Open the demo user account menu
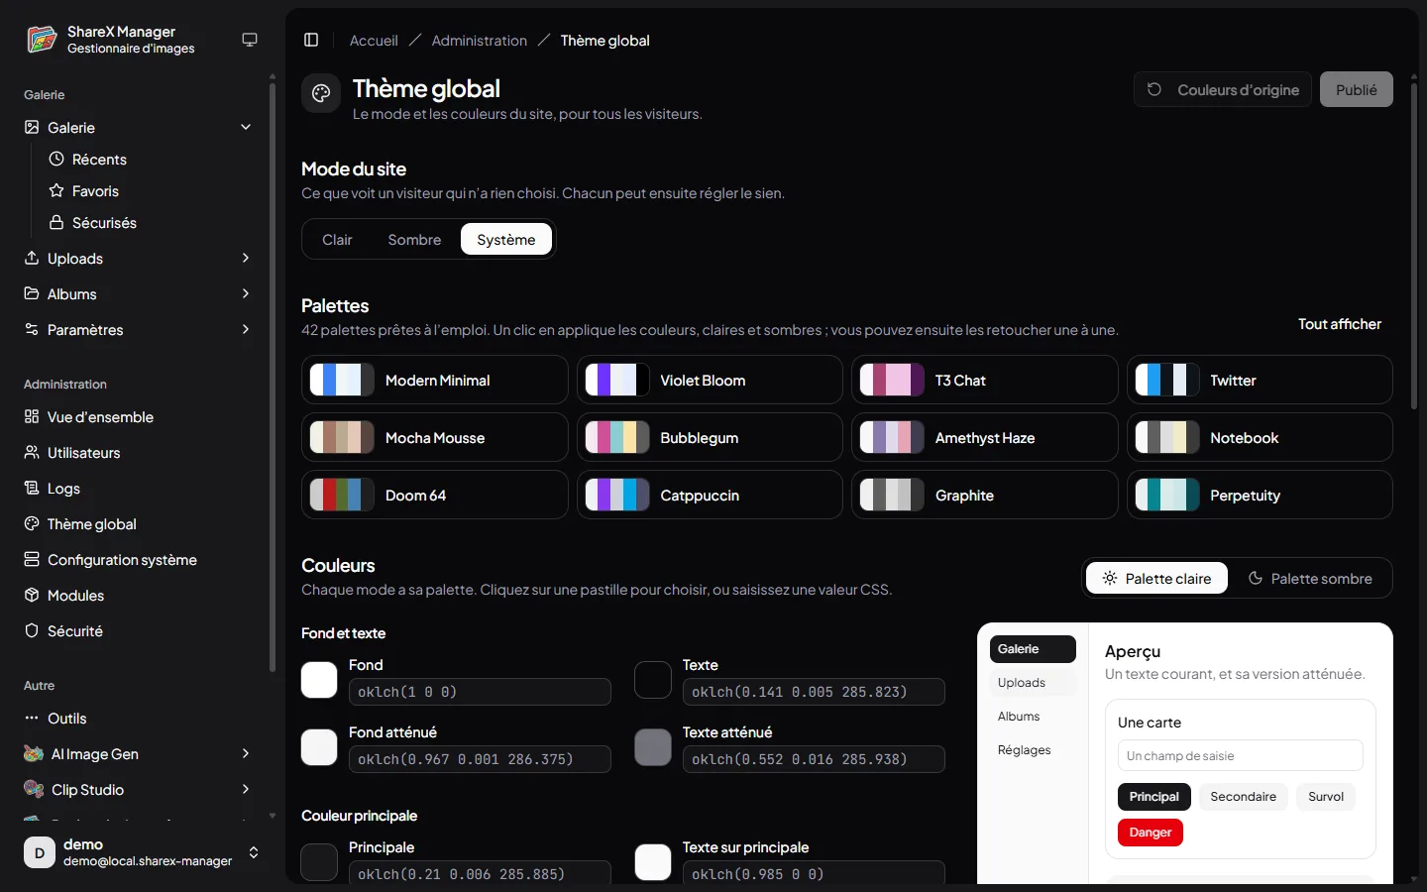This screenshot has width=1427, height=892. click(143, 852)
